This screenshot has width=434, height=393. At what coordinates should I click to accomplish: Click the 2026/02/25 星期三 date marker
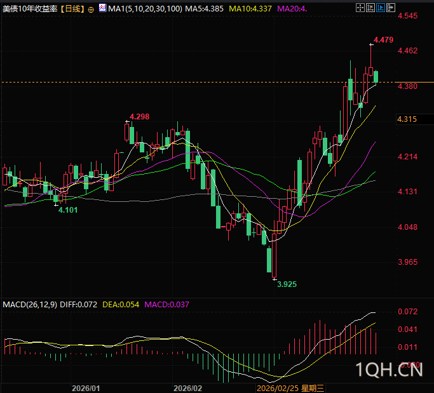coord(290,389)
